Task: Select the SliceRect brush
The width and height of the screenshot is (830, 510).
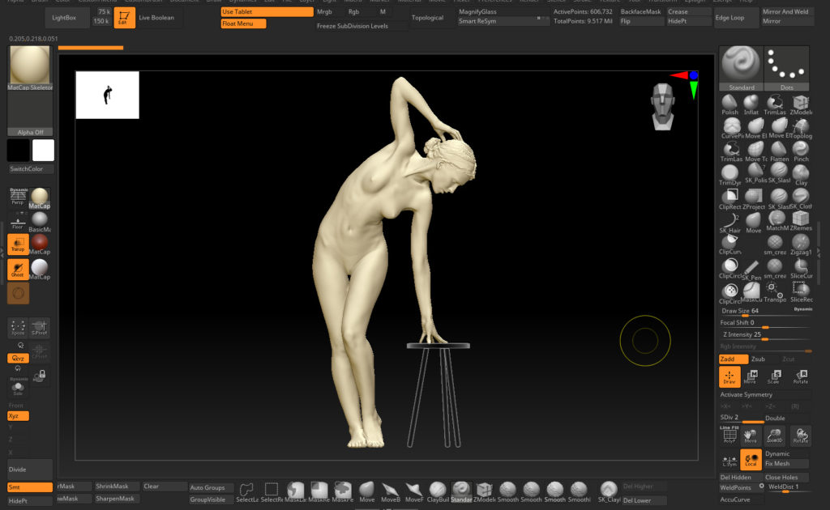Action: 801,290
